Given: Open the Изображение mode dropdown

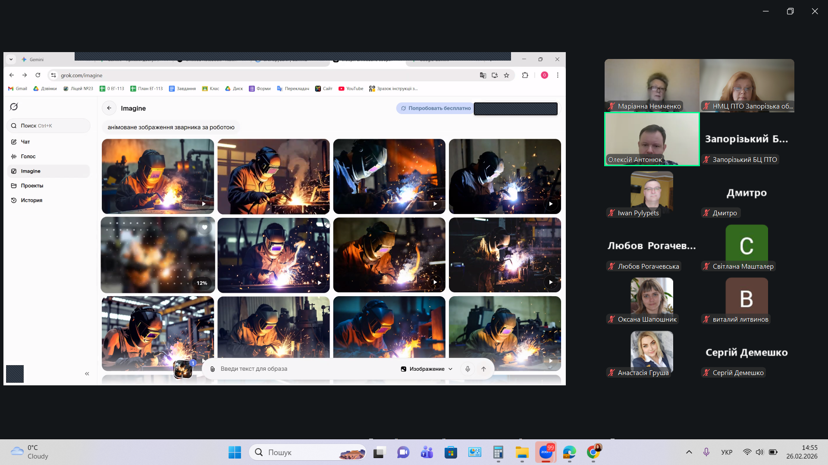Looking at the screenshot, I should pos(427,369).
